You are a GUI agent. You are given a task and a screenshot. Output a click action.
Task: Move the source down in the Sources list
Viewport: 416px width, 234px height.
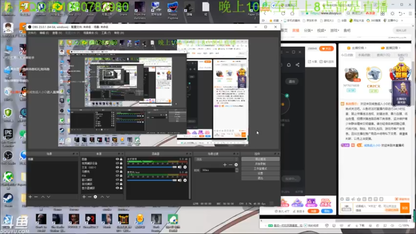[108, 197]
